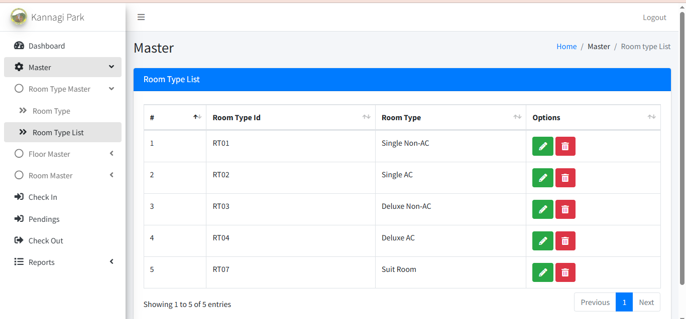
Task: Delete the Single AC room type
Action: click(x=565, y=178)
